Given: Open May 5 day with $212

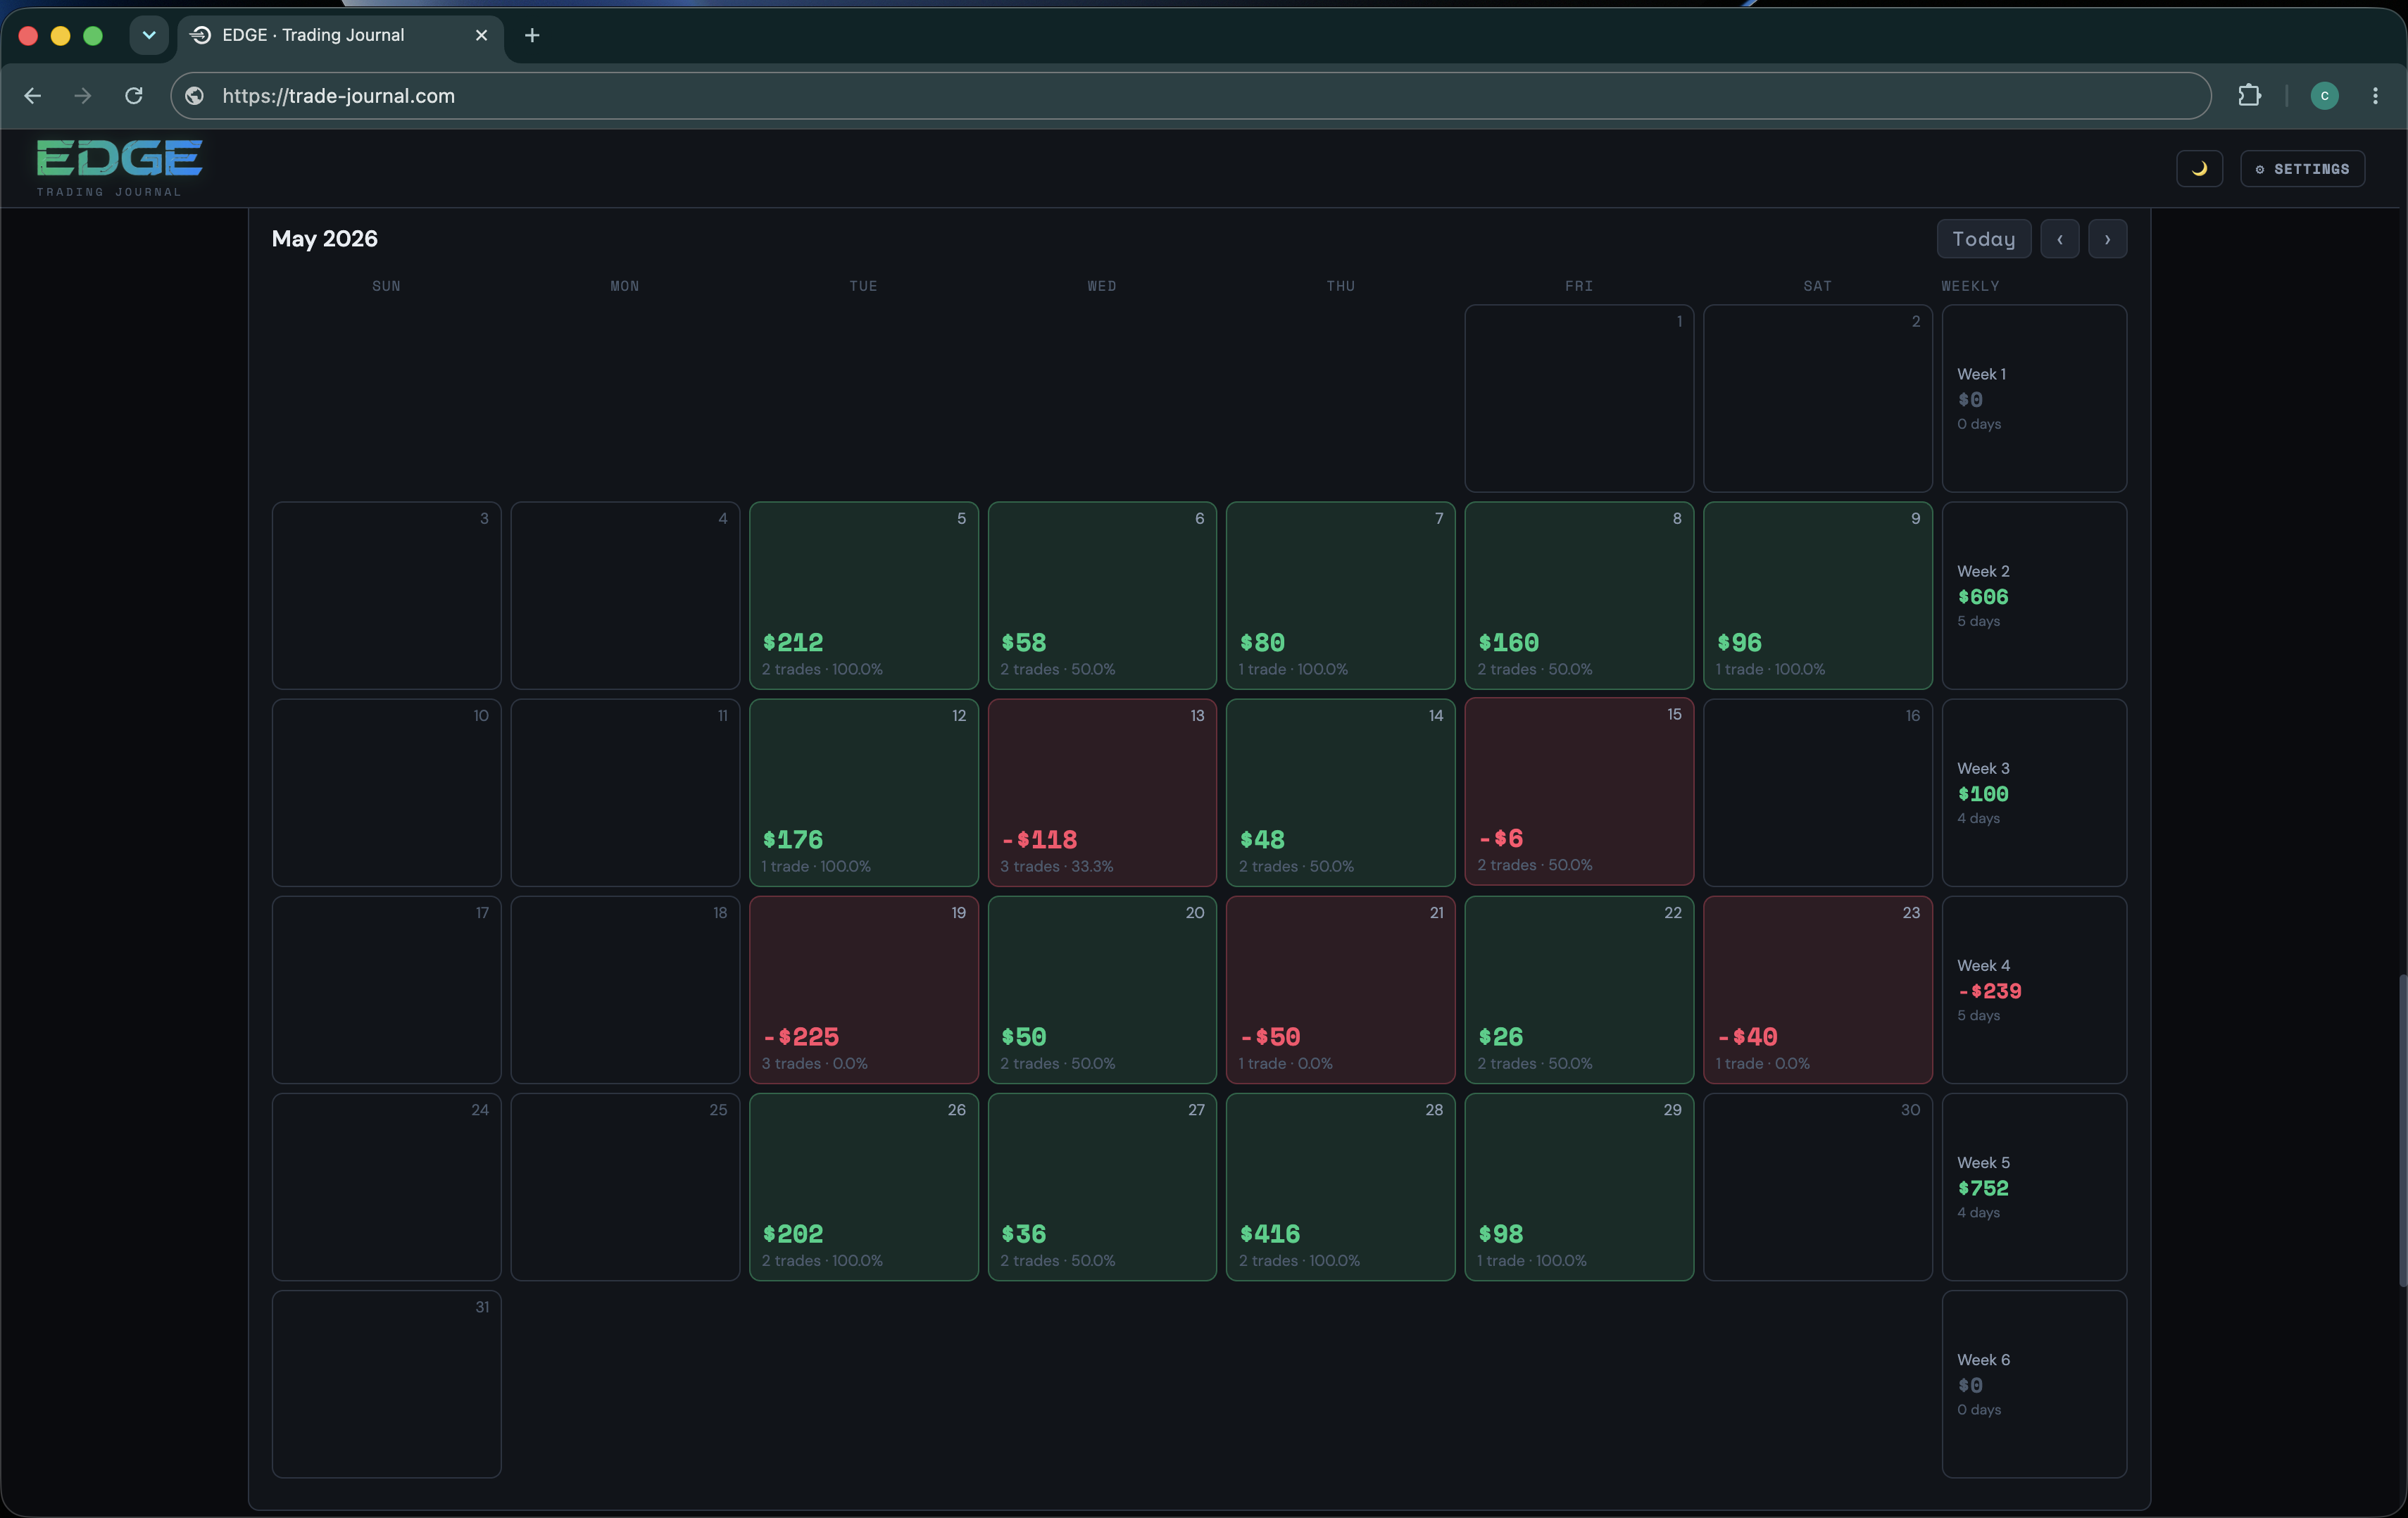Looking at the screenshot, I should click(x=863, y=595).
